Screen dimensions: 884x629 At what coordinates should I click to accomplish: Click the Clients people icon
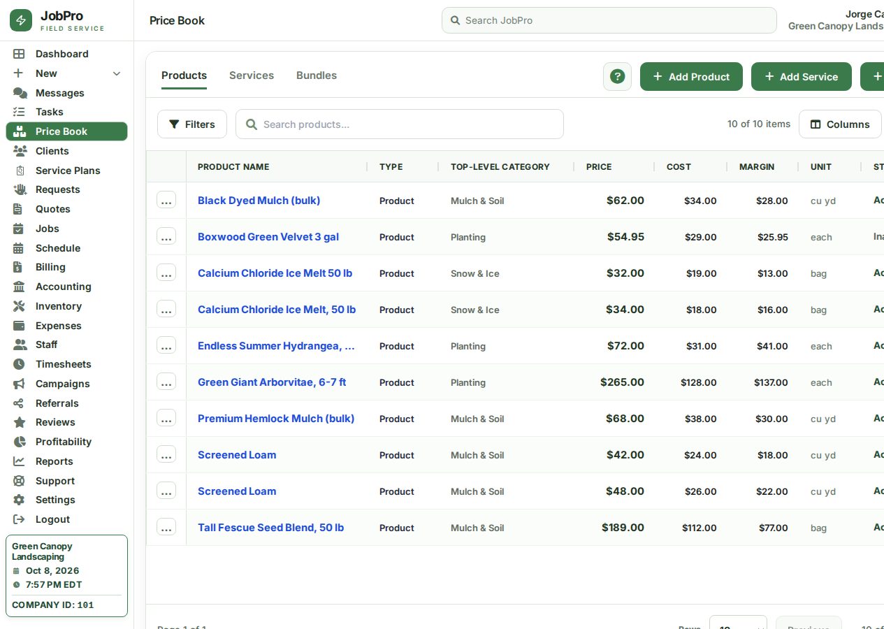point(20,151)
